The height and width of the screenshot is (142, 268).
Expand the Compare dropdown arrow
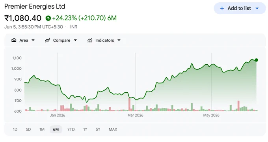click(75, 40)
